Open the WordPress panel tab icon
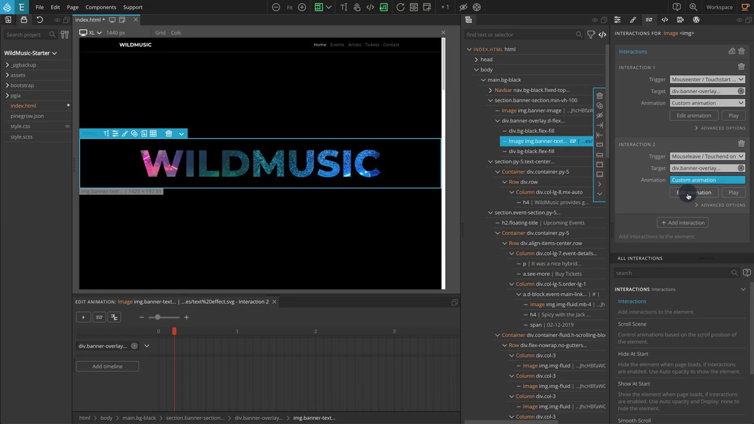This screenshot has height=424, width=754. coord(696,20)
